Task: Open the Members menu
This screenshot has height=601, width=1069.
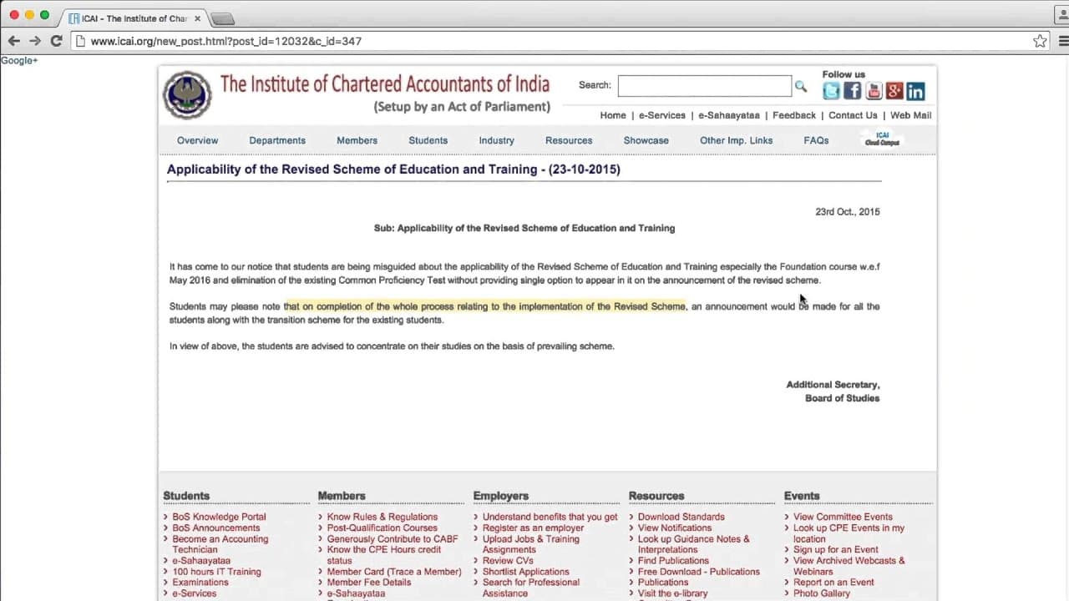Action: pos(357,140)
